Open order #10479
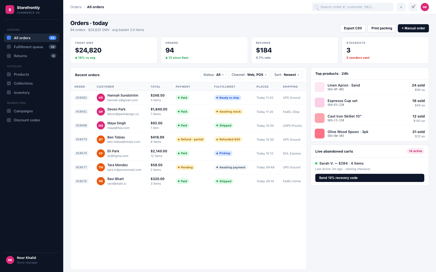Screen dimensions: 436x272 pyautogui.click(x=81, y=140)
